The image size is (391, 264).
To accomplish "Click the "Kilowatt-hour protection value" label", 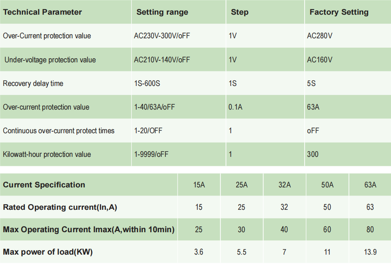I will [x=47, y=154].
